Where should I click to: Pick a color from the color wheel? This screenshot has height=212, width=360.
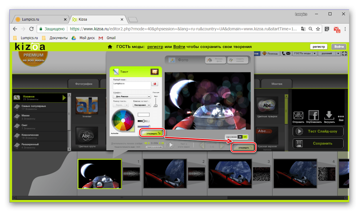coord(123,120)
